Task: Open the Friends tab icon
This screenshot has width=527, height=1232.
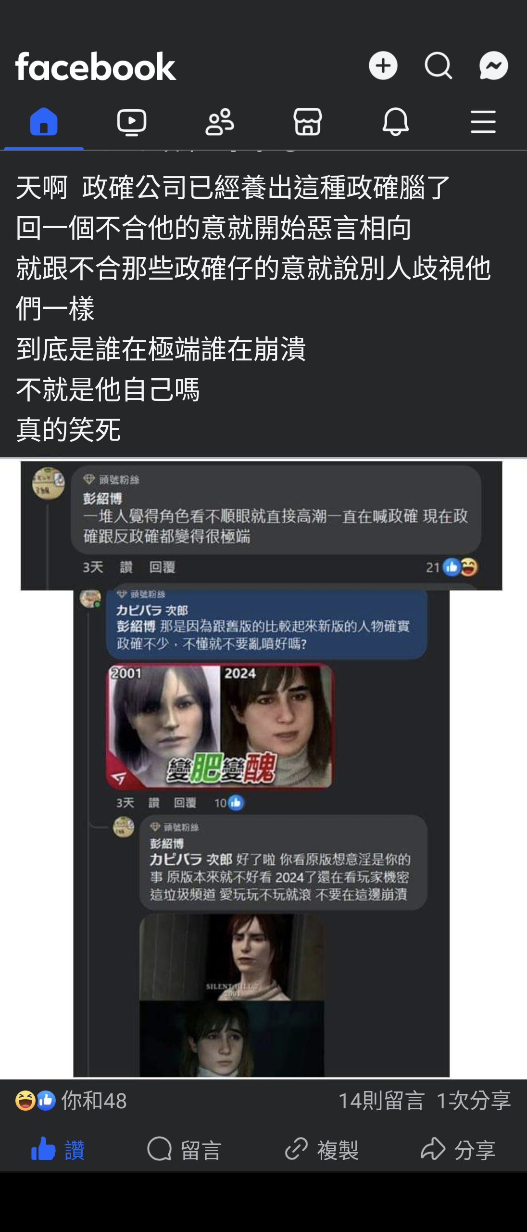Action: (220, 122)
